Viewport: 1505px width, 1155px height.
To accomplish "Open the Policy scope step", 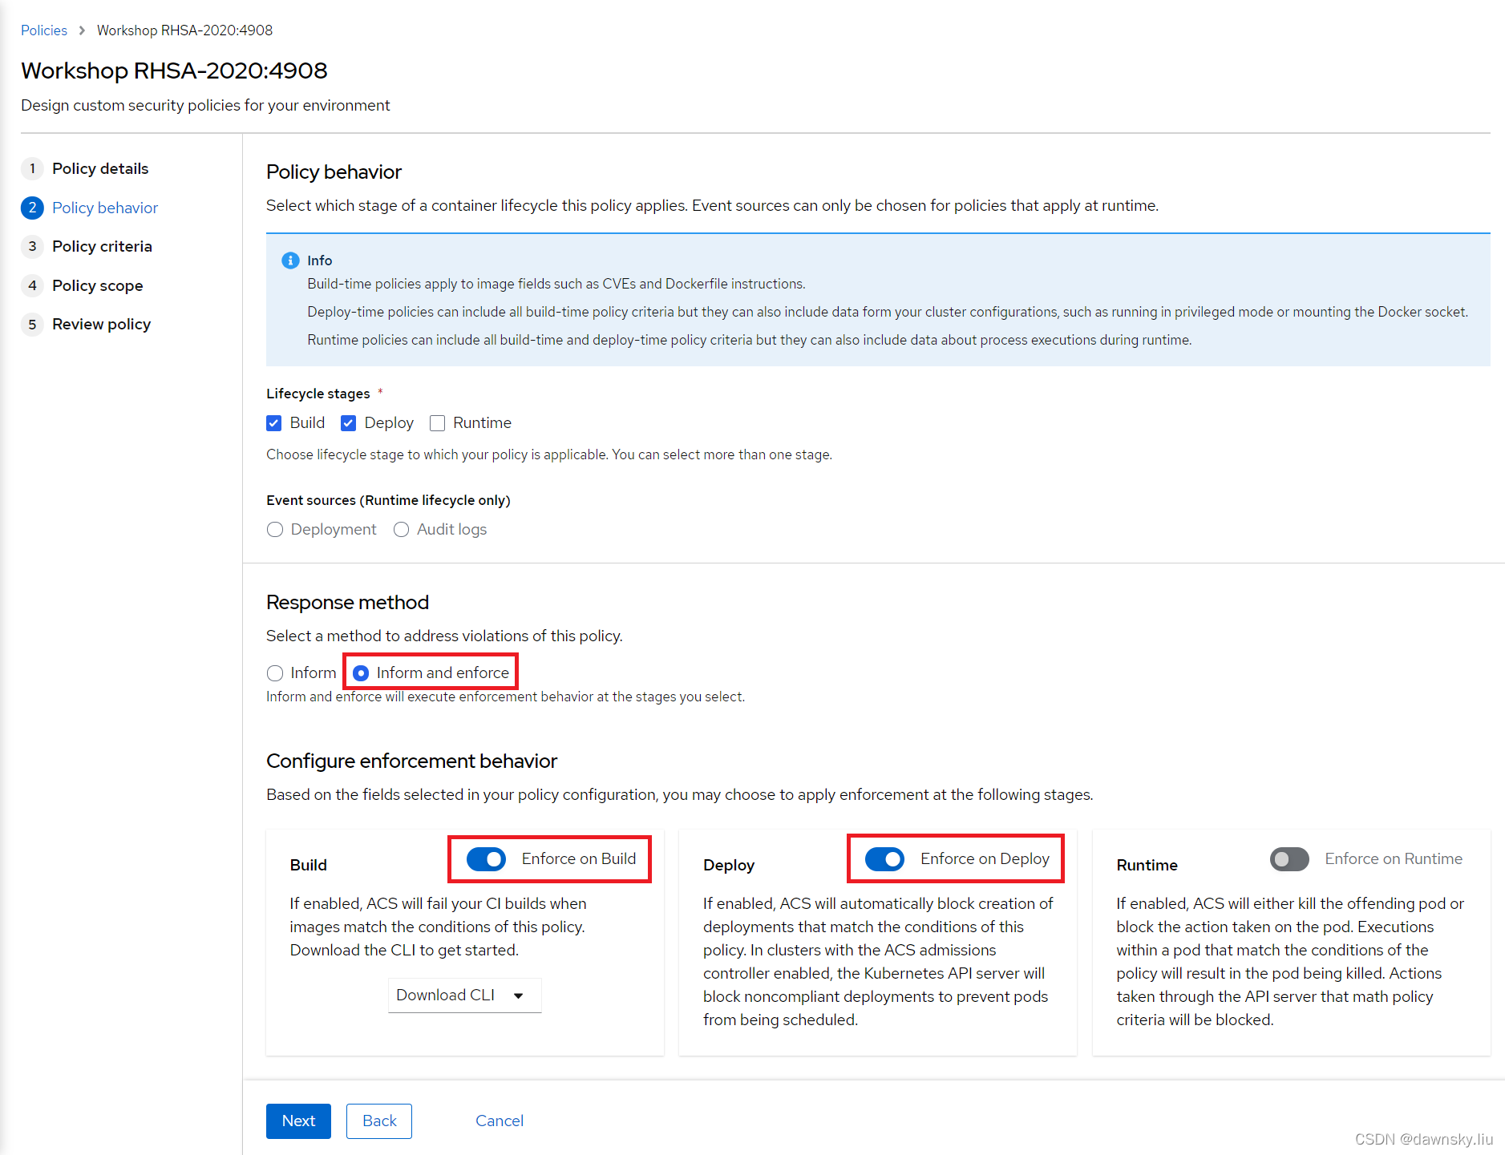I will coord(98,285).
